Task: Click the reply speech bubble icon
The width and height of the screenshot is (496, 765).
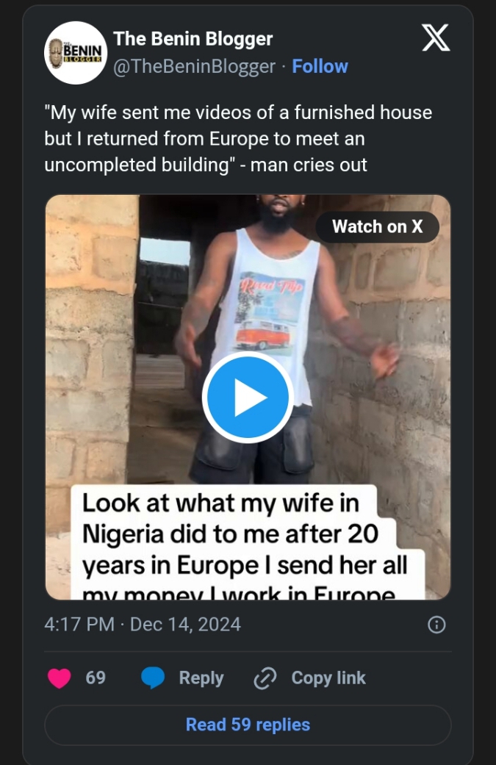Action: click(x=153, y=678)
